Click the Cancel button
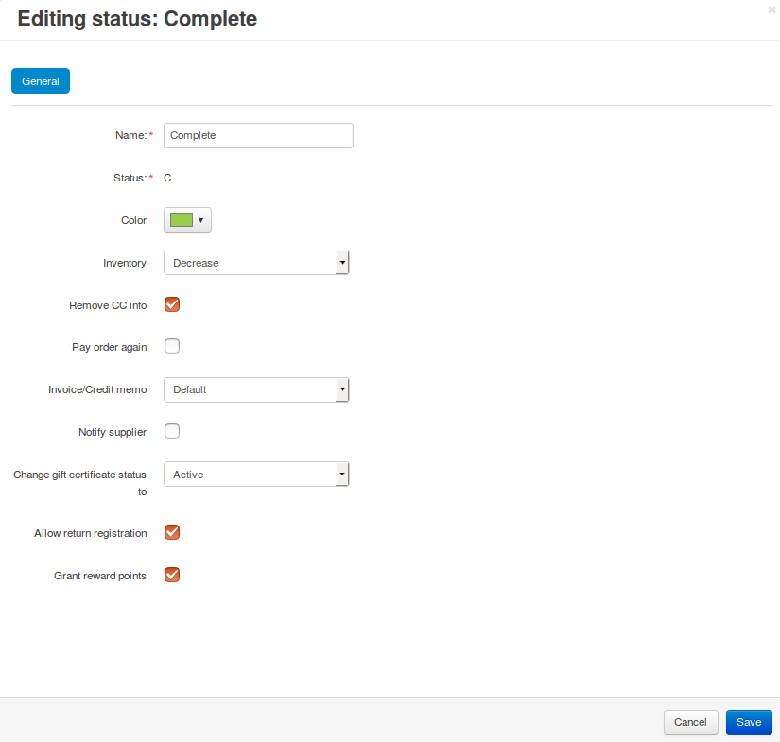This screenshot has width=780, height=742. point(690,722)
